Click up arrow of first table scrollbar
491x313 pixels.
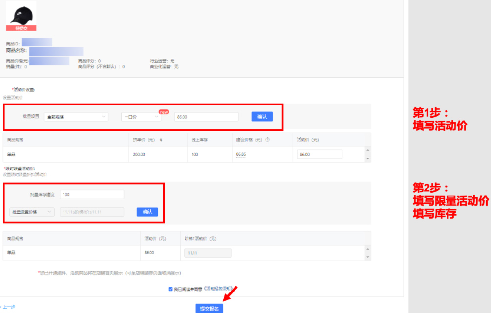pos(368,150)
